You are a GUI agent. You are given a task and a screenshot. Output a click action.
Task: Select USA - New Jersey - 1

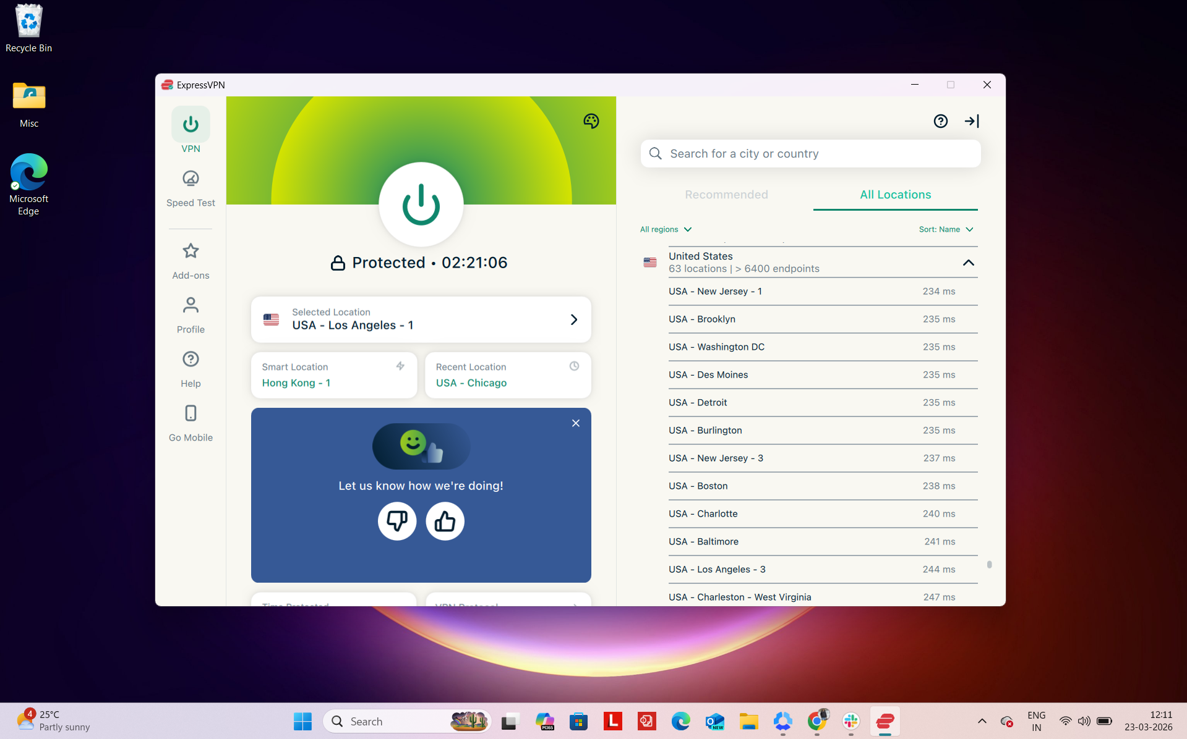click(x=823, y=291)
